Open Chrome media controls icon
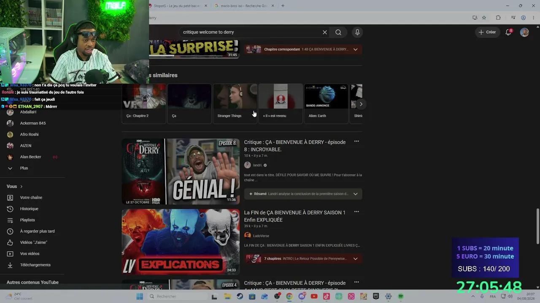This screenshot has width=540, height=303. (x=513, y=18)
